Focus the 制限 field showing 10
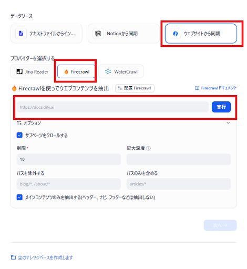 point(69,159)
